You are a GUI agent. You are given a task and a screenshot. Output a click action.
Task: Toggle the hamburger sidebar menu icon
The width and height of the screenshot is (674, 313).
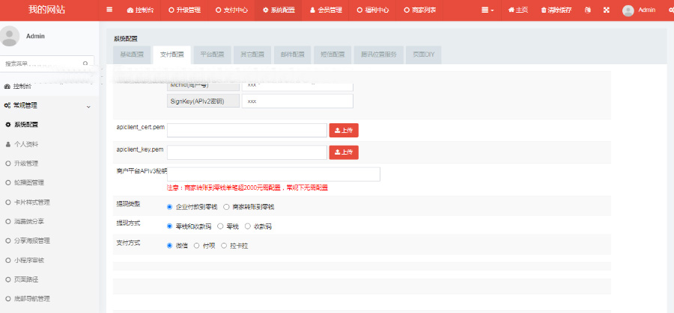coord(110,10)
